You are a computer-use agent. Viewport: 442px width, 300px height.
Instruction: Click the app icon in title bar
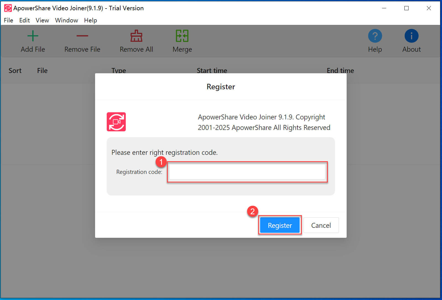point(8,8)
